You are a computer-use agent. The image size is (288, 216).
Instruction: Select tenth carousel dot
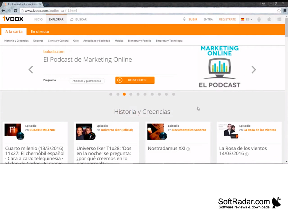click(x=173, y=94)
